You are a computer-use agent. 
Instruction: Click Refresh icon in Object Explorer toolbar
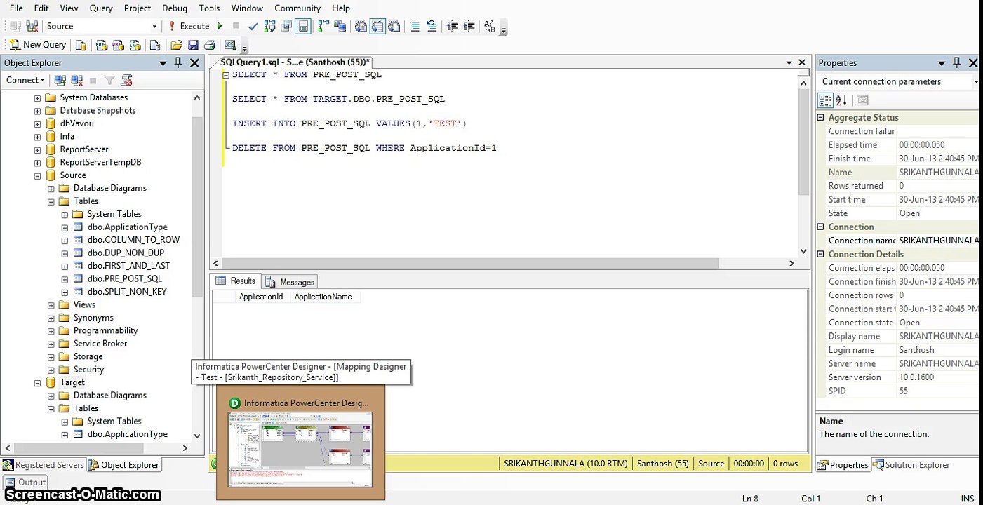coord(126,81)
